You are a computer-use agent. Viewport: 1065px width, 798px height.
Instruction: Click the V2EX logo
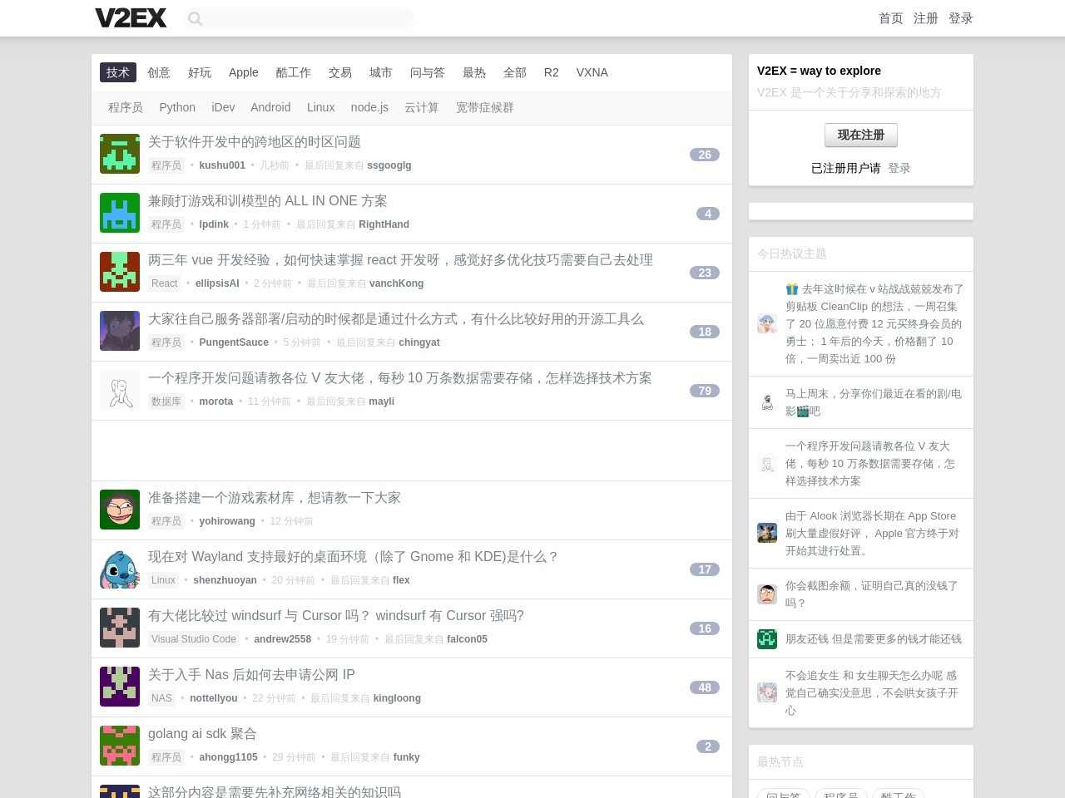tap(131, 18)
